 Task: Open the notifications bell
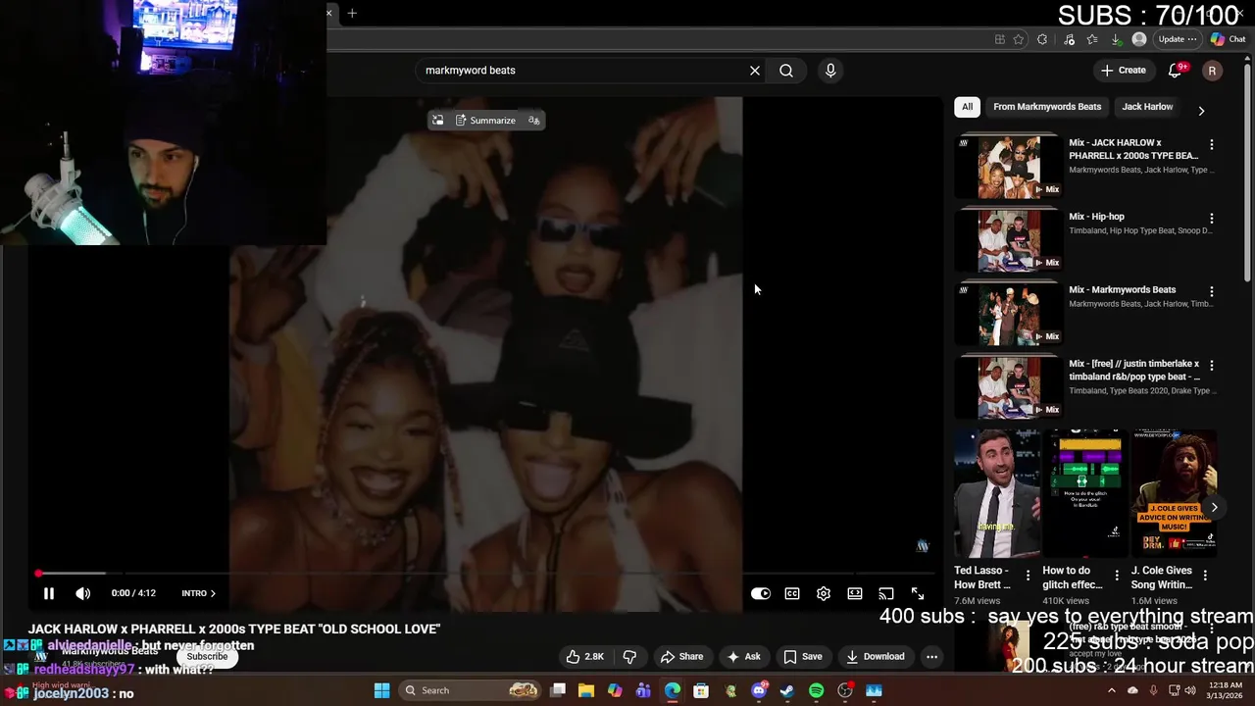pyautogui.click(x=1176, y=71)
